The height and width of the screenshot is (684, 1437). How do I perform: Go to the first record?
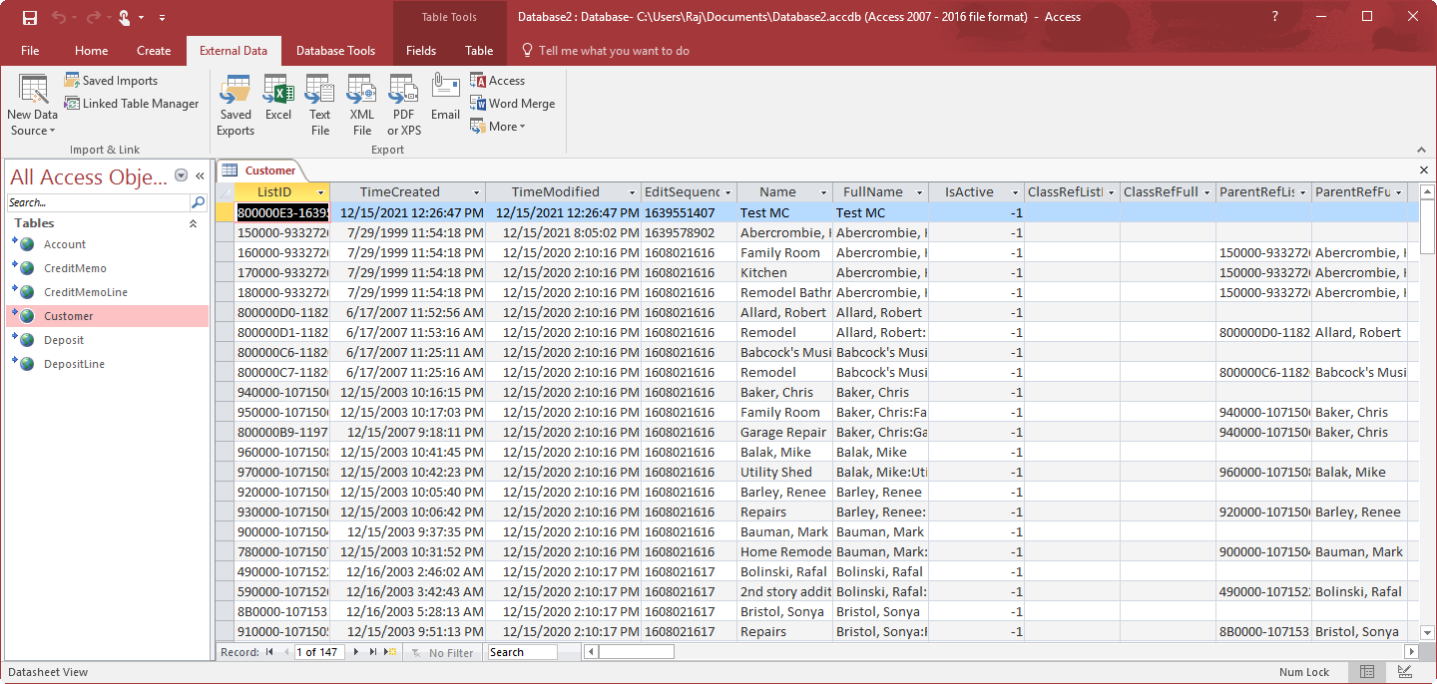tap(269, 652)
